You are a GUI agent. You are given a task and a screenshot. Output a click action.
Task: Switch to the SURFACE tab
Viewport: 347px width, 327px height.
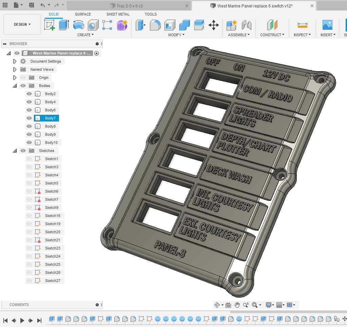[x=83, y=14]
